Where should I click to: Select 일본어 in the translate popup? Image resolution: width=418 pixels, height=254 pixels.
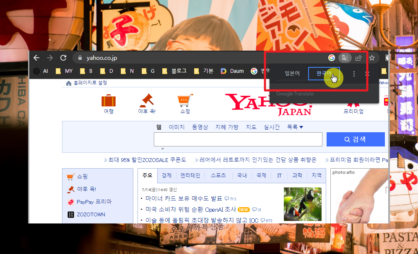click(x=292, y=73)
